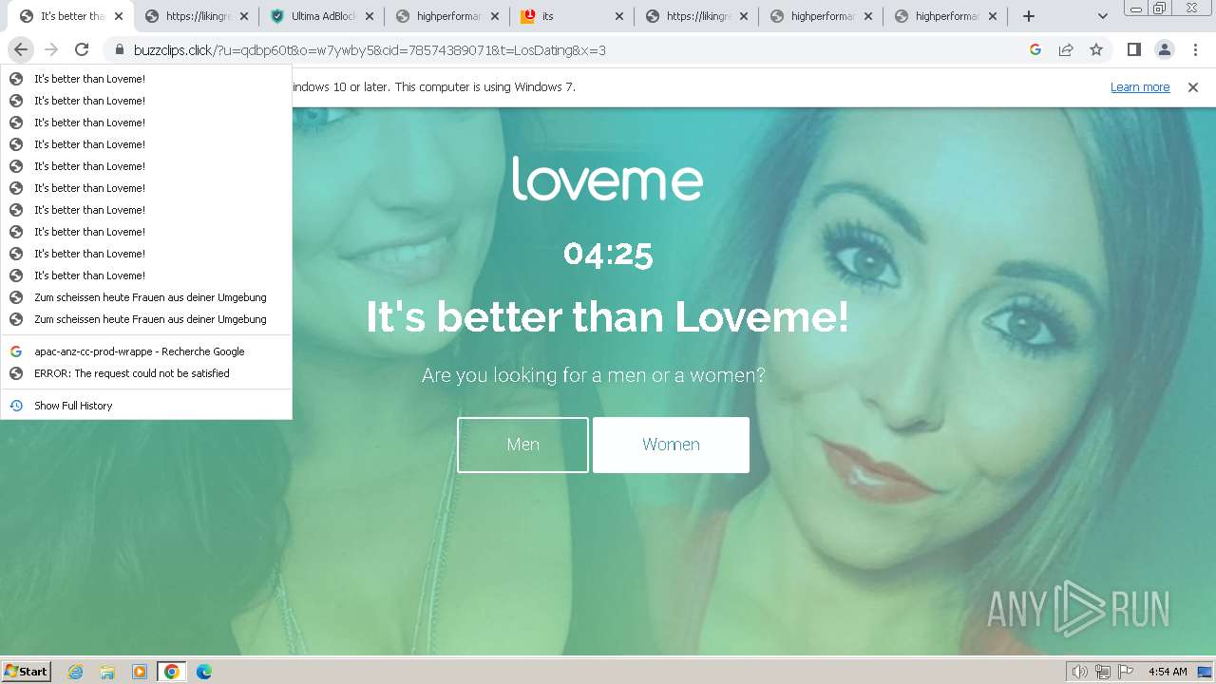The height and width of the screenshot is (684, 1216).
Task: Choose the Men button
Action: tap(522, 445)
